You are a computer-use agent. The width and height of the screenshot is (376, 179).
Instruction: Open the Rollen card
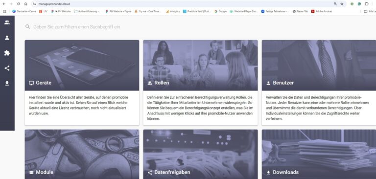pyautogui.click(x=200, y=83)
